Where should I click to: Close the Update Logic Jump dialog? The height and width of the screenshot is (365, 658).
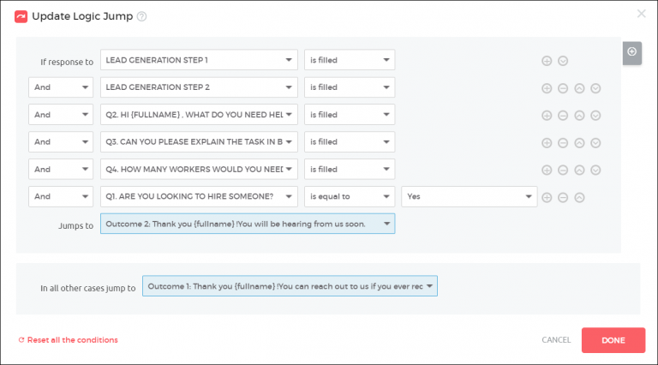(641, 14)
